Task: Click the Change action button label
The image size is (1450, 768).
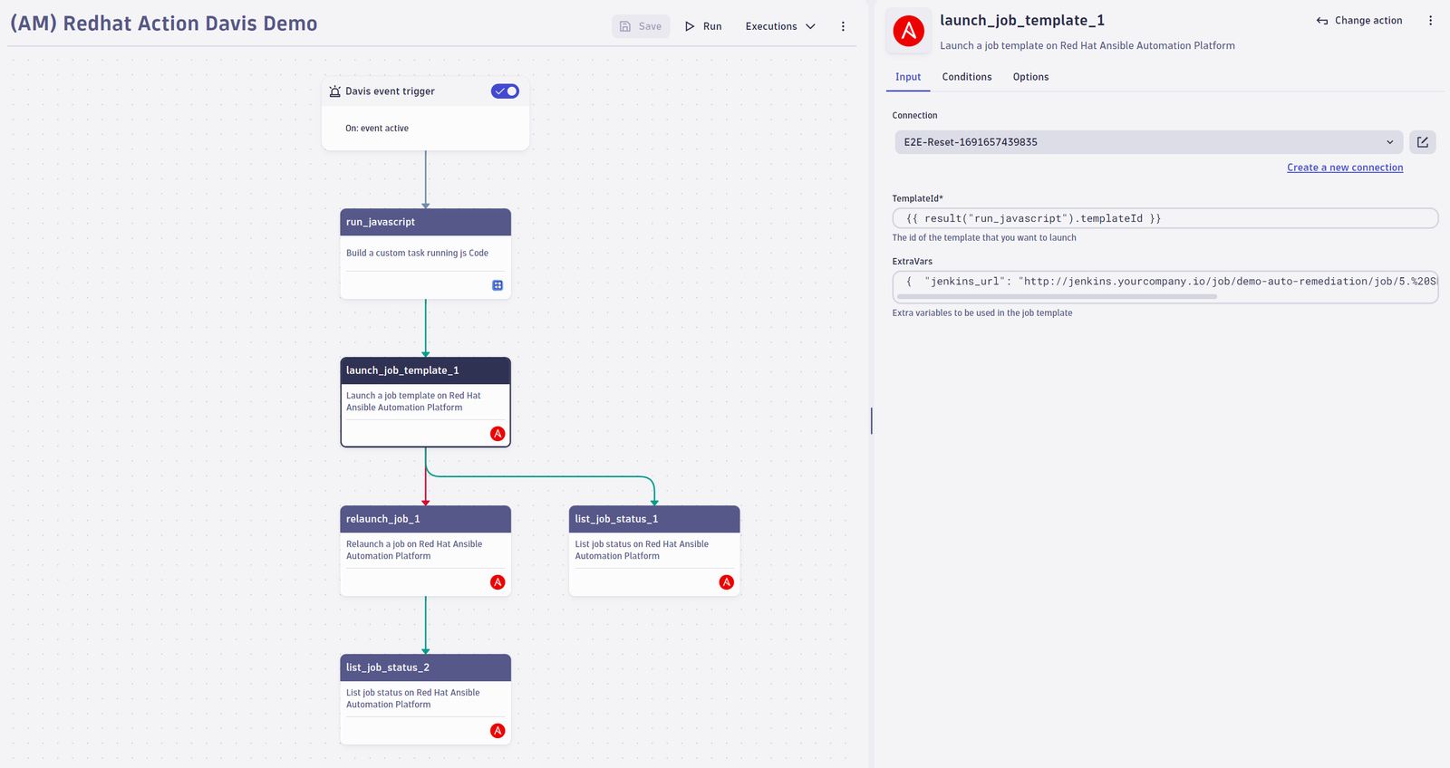Action: [x=1368, y=21]
